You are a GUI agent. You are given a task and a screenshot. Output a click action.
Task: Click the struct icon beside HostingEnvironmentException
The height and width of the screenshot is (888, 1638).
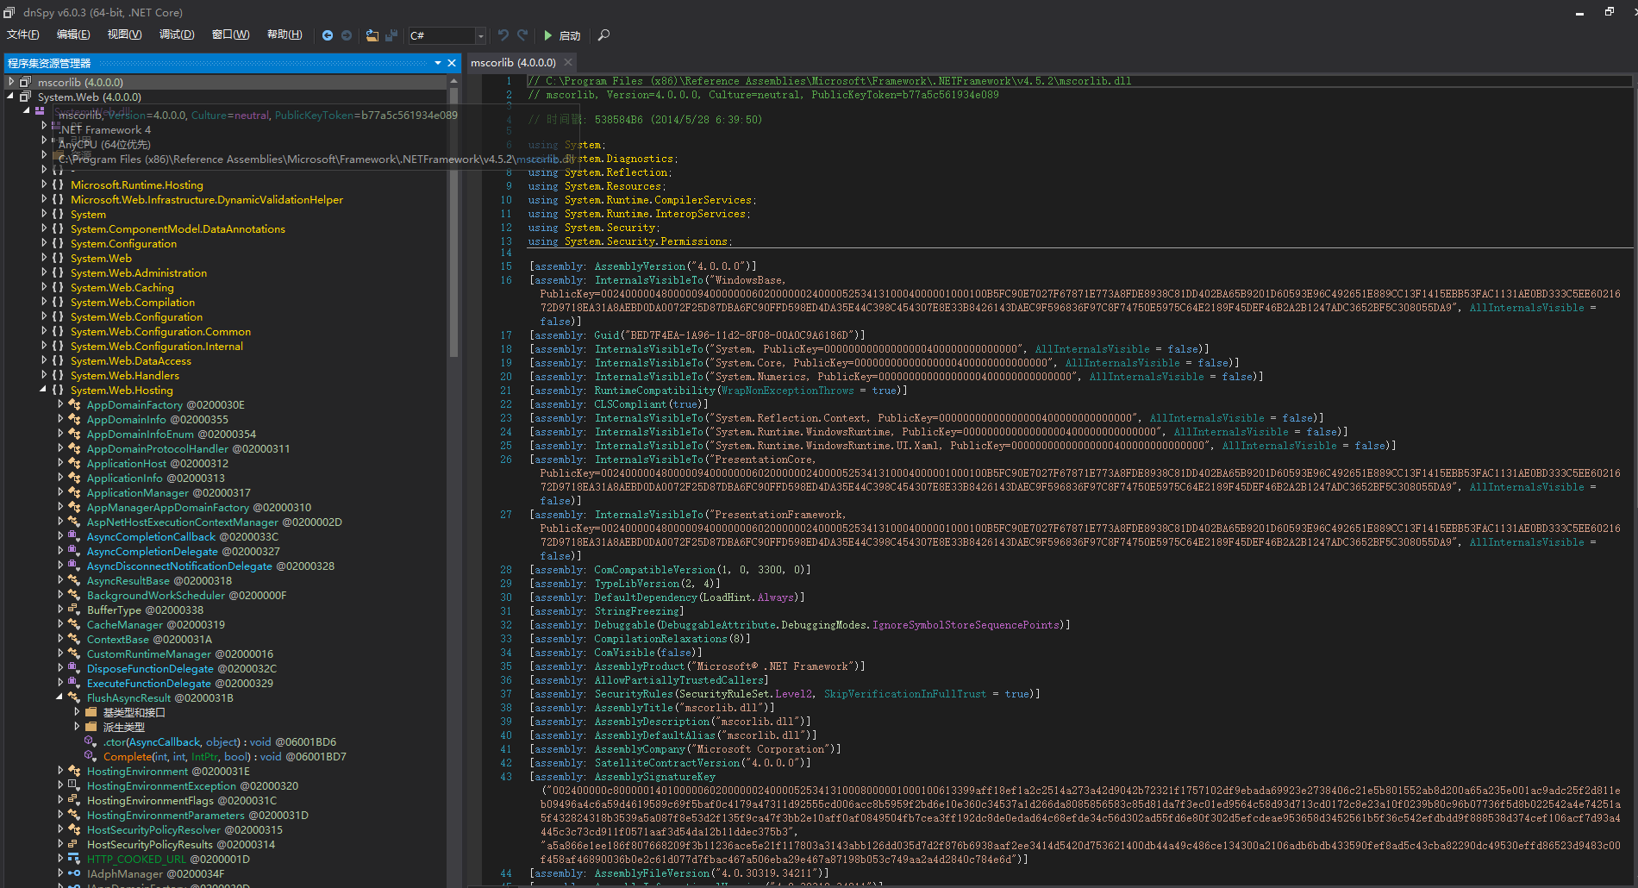pos(74,785)
